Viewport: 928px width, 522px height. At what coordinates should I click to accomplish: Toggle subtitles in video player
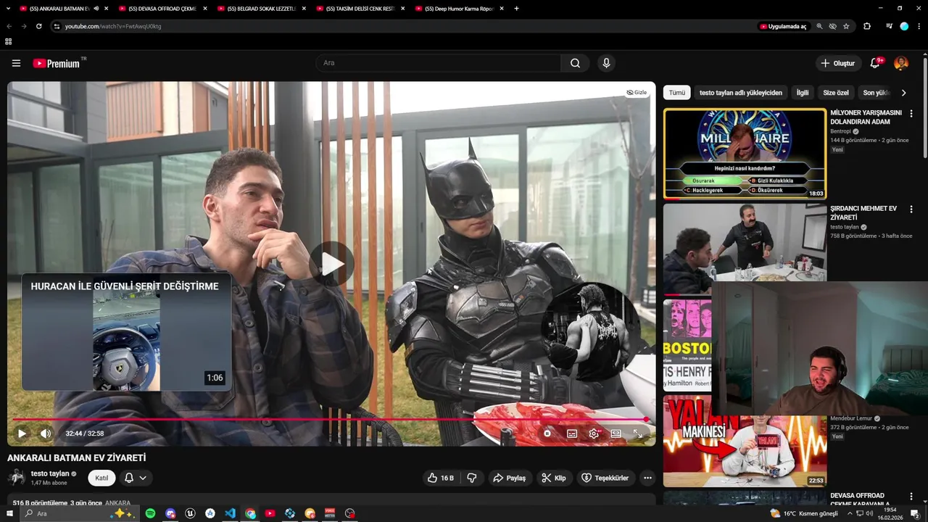point(572,434)
